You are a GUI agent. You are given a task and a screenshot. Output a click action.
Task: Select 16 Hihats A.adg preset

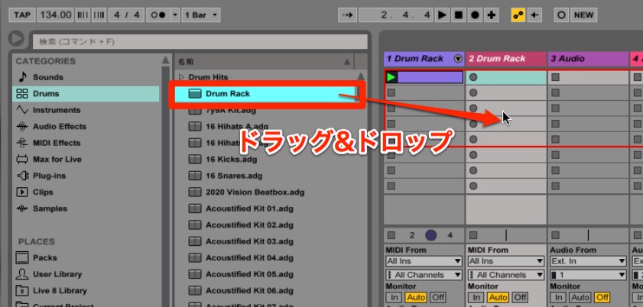(237, 127)
